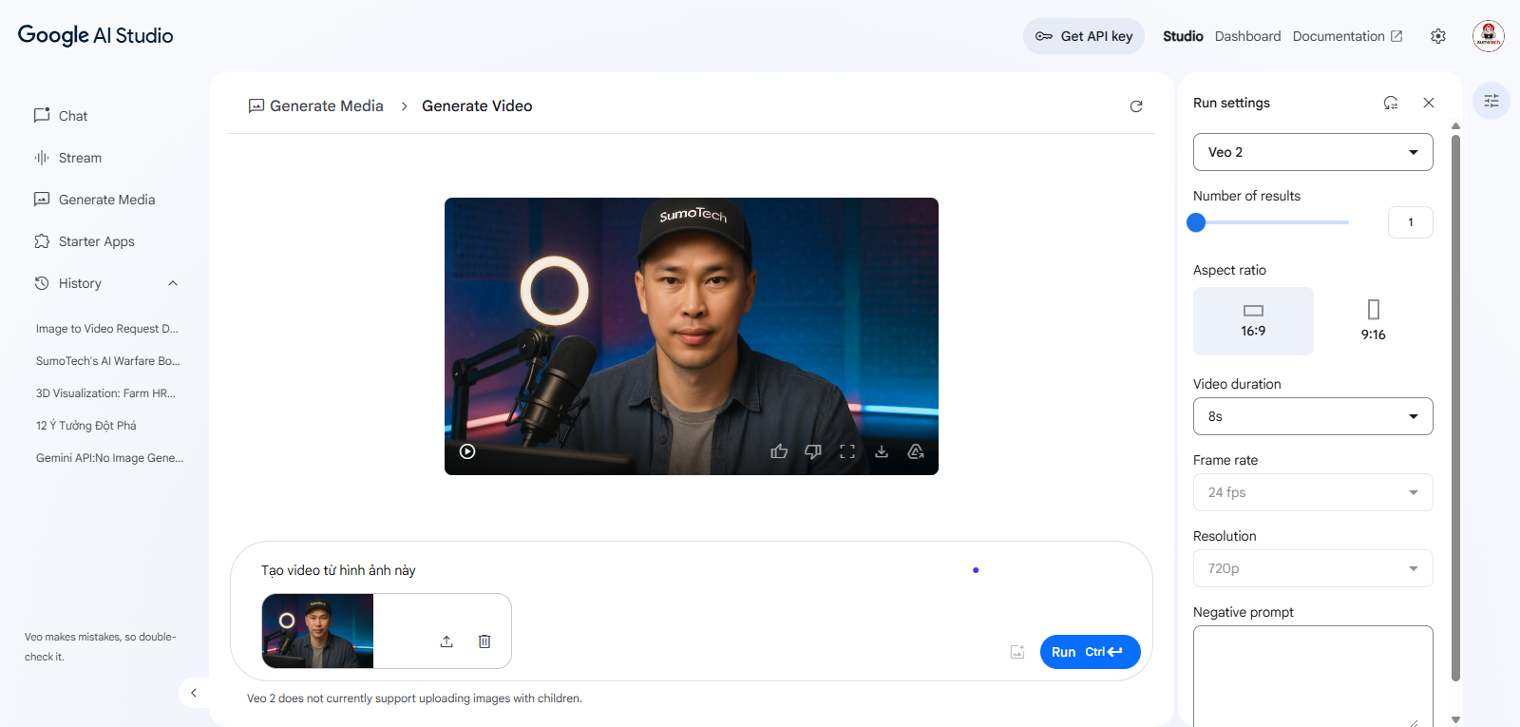The width and height of the screenshot is (1520, 727).
Task: Click the refresh icon above the video
Action: point(1136,106)
